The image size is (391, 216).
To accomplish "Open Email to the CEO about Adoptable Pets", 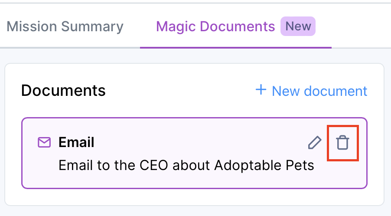I will pyautogui.click(x=186, y=165).
